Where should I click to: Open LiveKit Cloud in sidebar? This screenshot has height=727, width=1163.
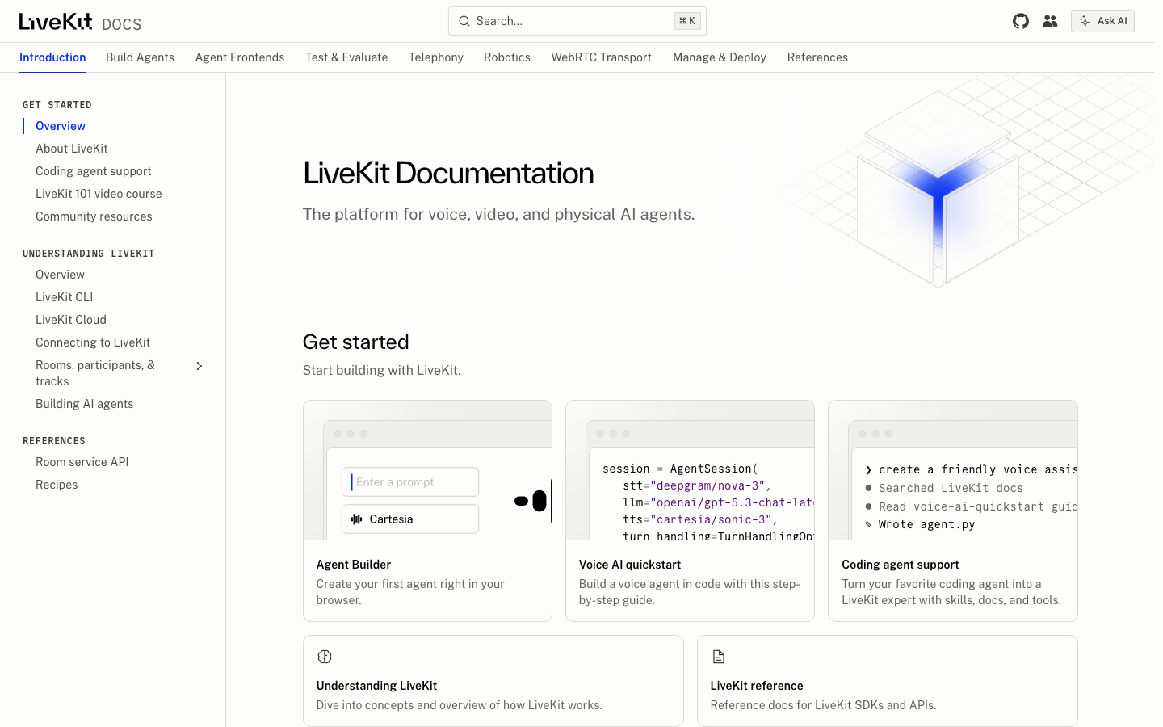pyautogui.click(x=71, y=320)
